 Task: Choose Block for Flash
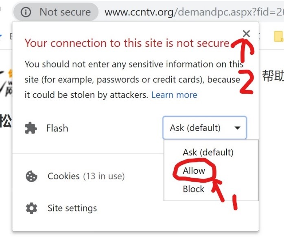coord(194,189)
